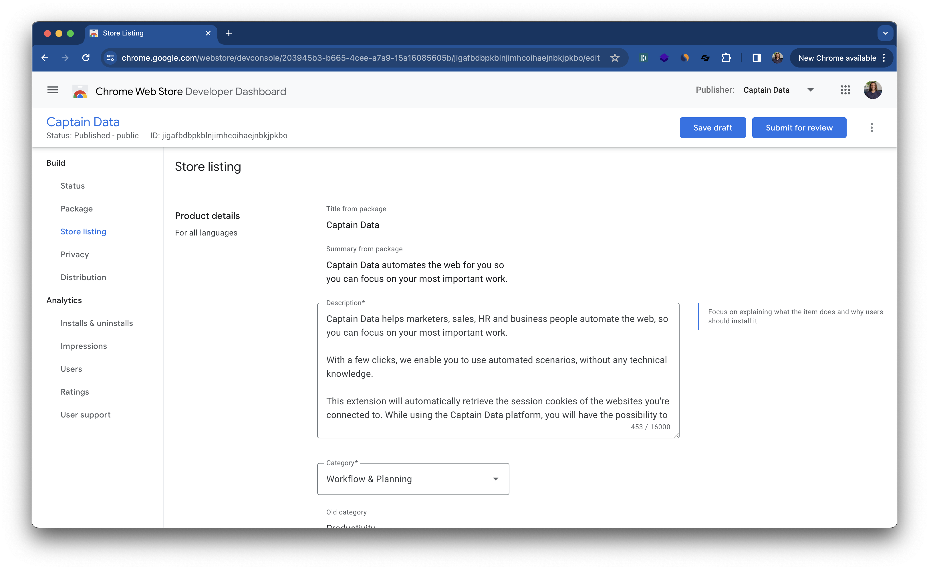Open a new browser tab

(x=229, y=33)
